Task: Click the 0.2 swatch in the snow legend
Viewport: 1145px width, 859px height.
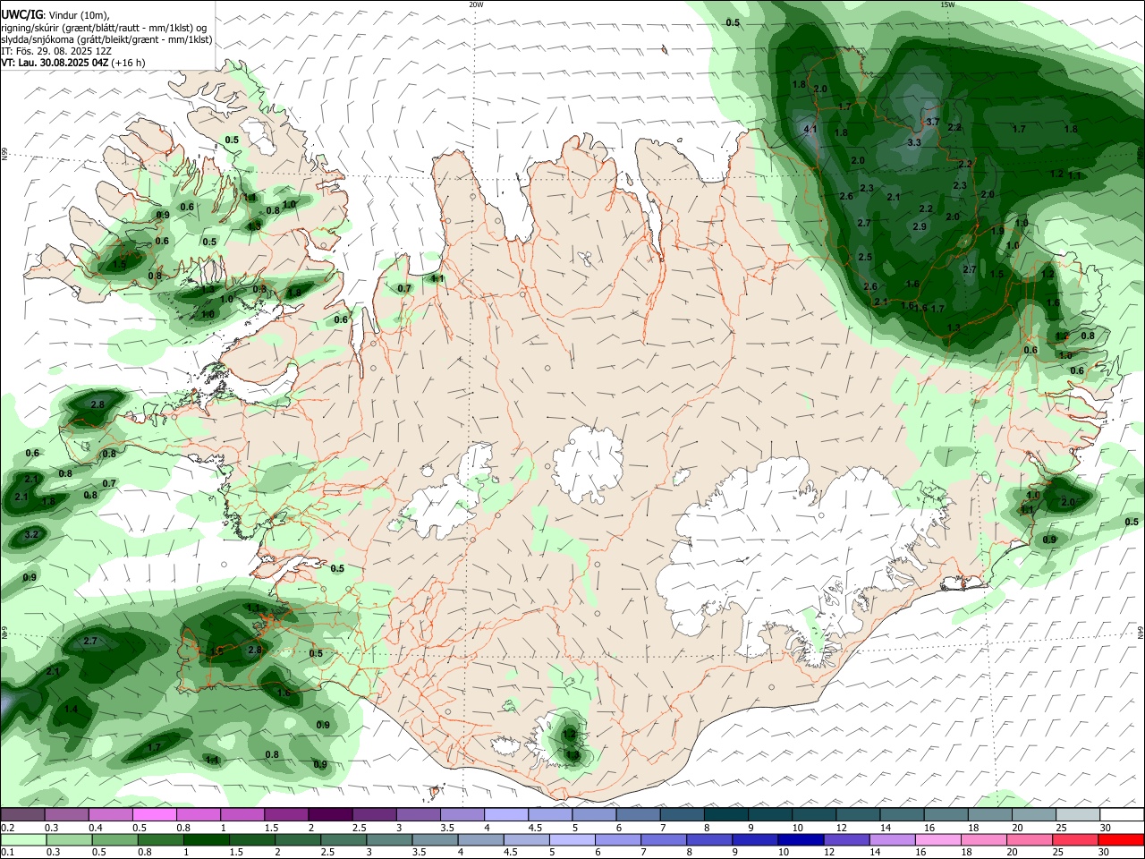Action: (22, 814)
